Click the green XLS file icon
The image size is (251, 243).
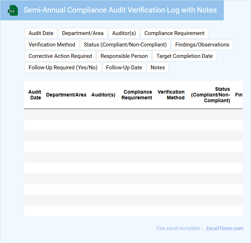click(13, 10)
